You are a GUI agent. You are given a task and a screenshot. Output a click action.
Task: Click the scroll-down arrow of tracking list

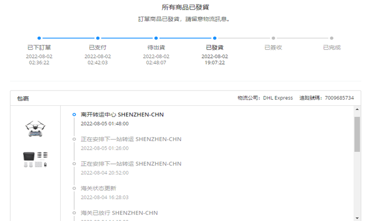[x=357, y=218]
